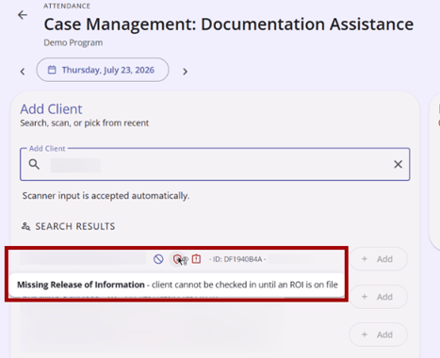Screen dimensions: 440x358
Task: Click the ATTENDANCE breadcrumb label
Action: (67, 6)
